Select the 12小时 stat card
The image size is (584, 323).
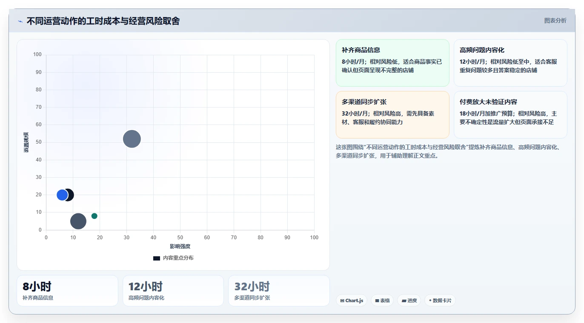173,291
